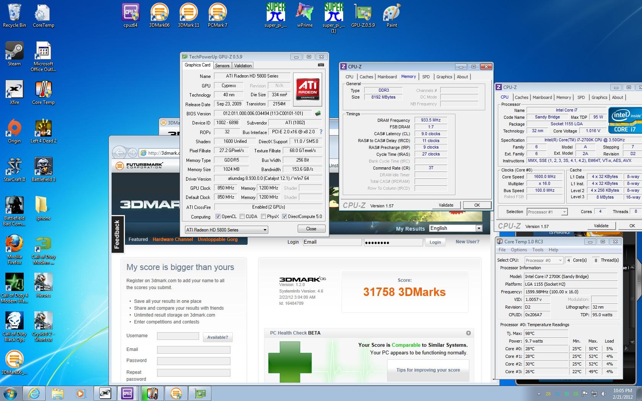This screenshot has width=642, height=401.
Task: Open the Core Temp Select CPU dropdown
Action: [544, 260]
